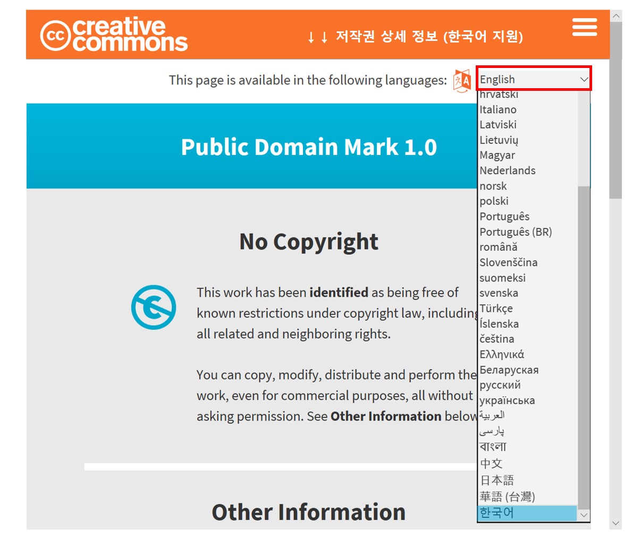The width and height of the screenshot is (632, 545).
Task: Select Ελληνικά from the list
Action: [x=527, y=354]
